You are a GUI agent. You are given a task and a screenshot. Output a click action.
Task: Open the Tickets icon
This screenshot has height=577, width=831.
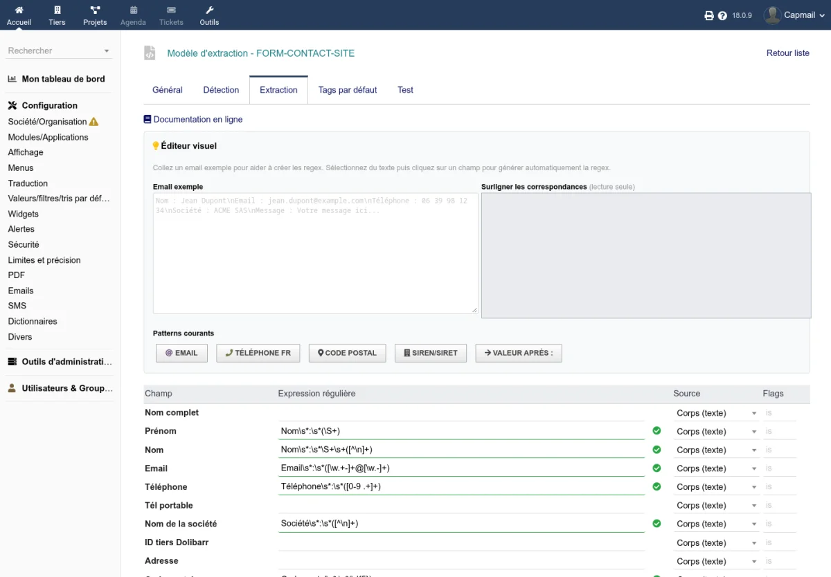171,10
